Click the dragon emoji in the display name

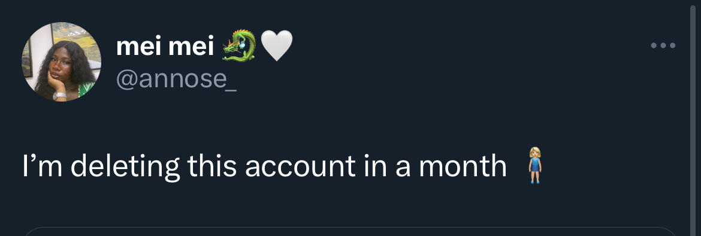coord(239,45)
